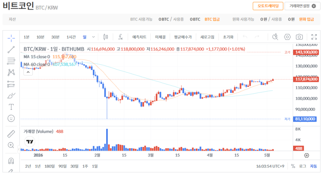The height and width of the screenshot is (174, 323).
Task: Set range to 2년
Action: [28, 166]
